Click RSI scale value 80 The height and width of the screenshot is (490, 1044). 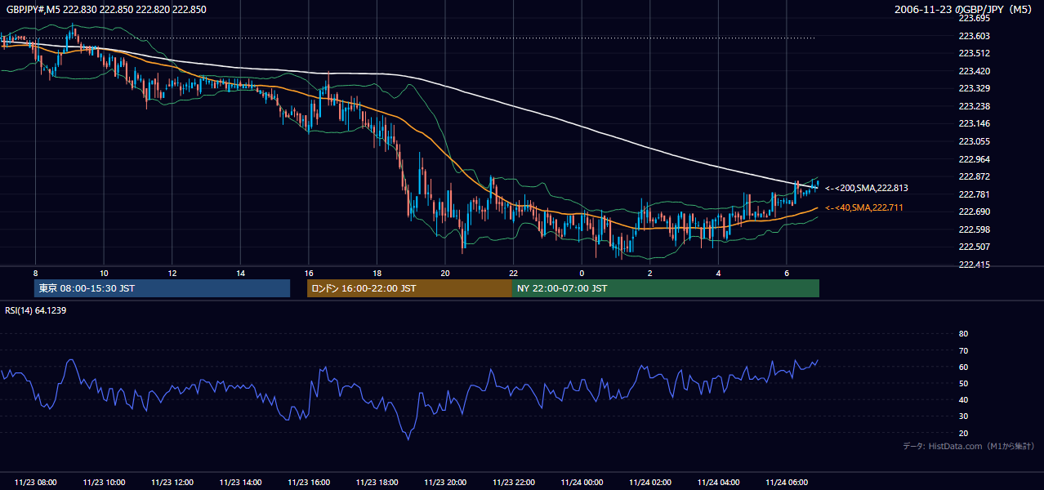point(963,334)
